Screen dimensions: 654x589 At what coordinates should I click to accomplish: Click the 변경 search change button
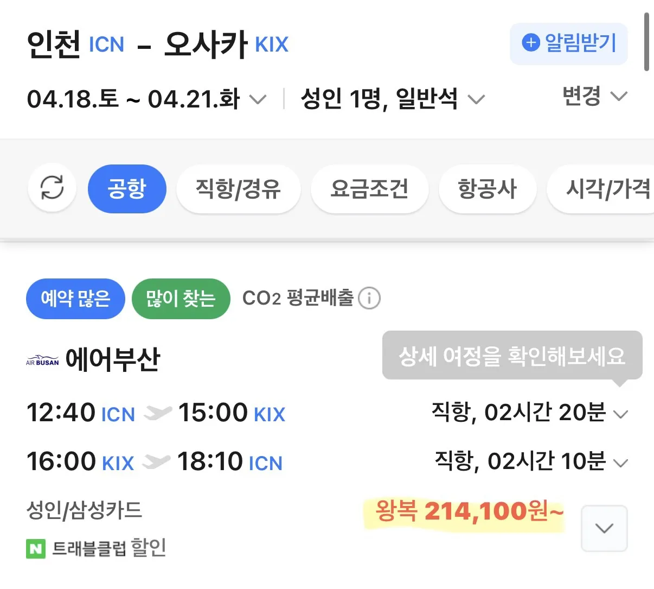[x=594, y=97]
